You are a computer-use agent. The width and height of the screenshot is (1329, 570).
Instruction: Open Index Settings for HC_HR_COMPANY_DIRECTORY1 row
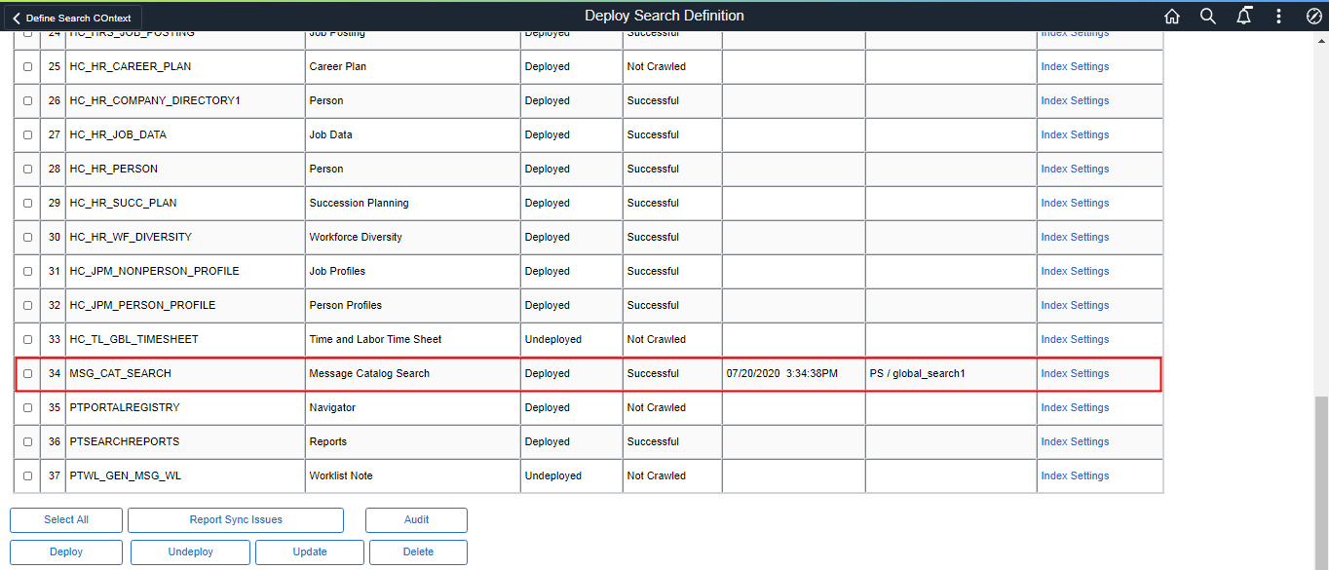pyautogui.click(x=1075, y=101)
